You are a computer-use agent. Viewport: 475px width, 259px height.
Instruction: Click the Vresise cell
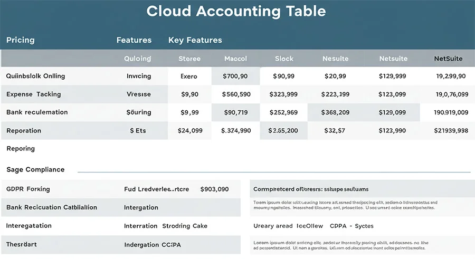tap(139, 94)
